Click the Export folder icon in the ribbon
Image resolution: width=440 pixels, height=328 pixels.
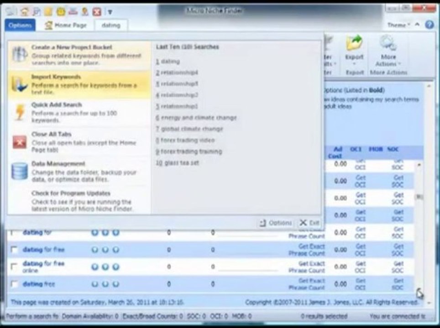[x=354, y=43]
